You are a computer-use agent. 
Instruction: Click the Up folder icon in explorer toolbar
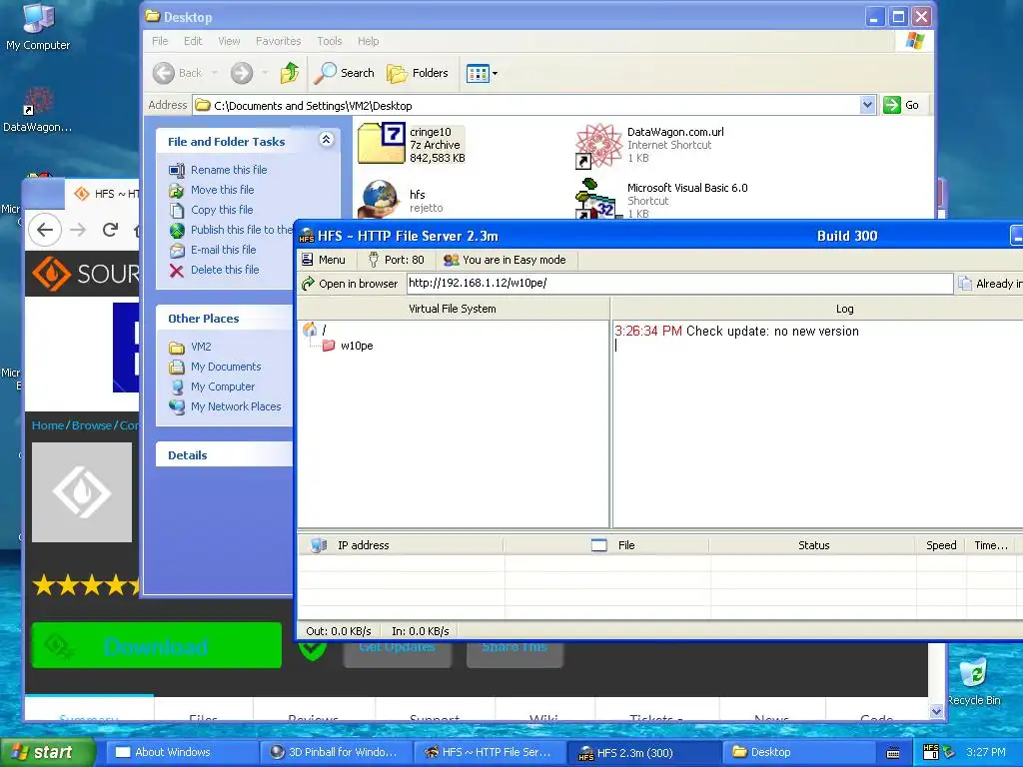point(290,73)
